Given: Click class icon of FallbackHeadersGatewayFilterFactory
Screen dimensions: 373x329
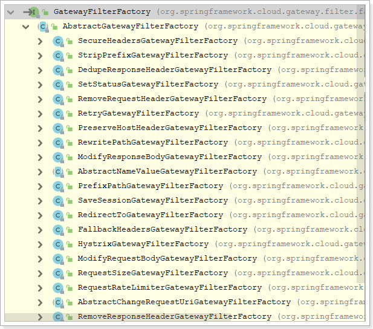Looking at the screenshot, I should pyautogui.click(x=58, y=230).
